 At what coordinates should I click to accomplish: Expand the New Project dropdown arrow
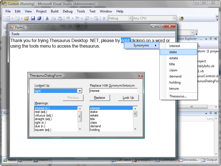pos(12,18)
